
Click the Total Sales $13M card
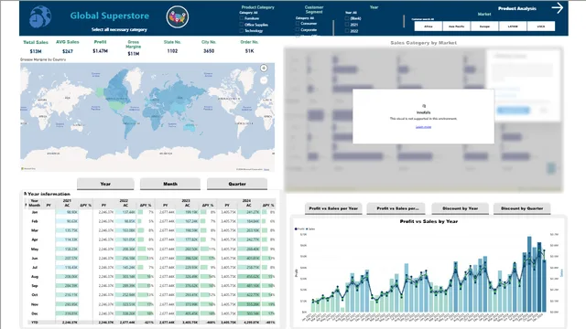36,47
